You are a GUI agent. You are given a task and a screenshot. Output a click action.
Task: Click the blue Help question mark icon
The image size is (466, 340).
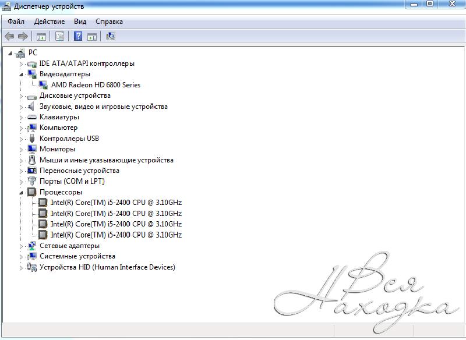(x=77, y=36)
